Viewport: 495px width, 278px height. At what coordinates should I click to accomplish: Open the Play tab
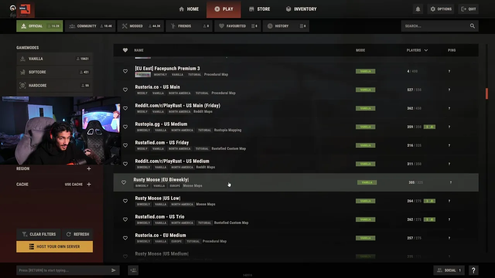(x=224, y=9)
